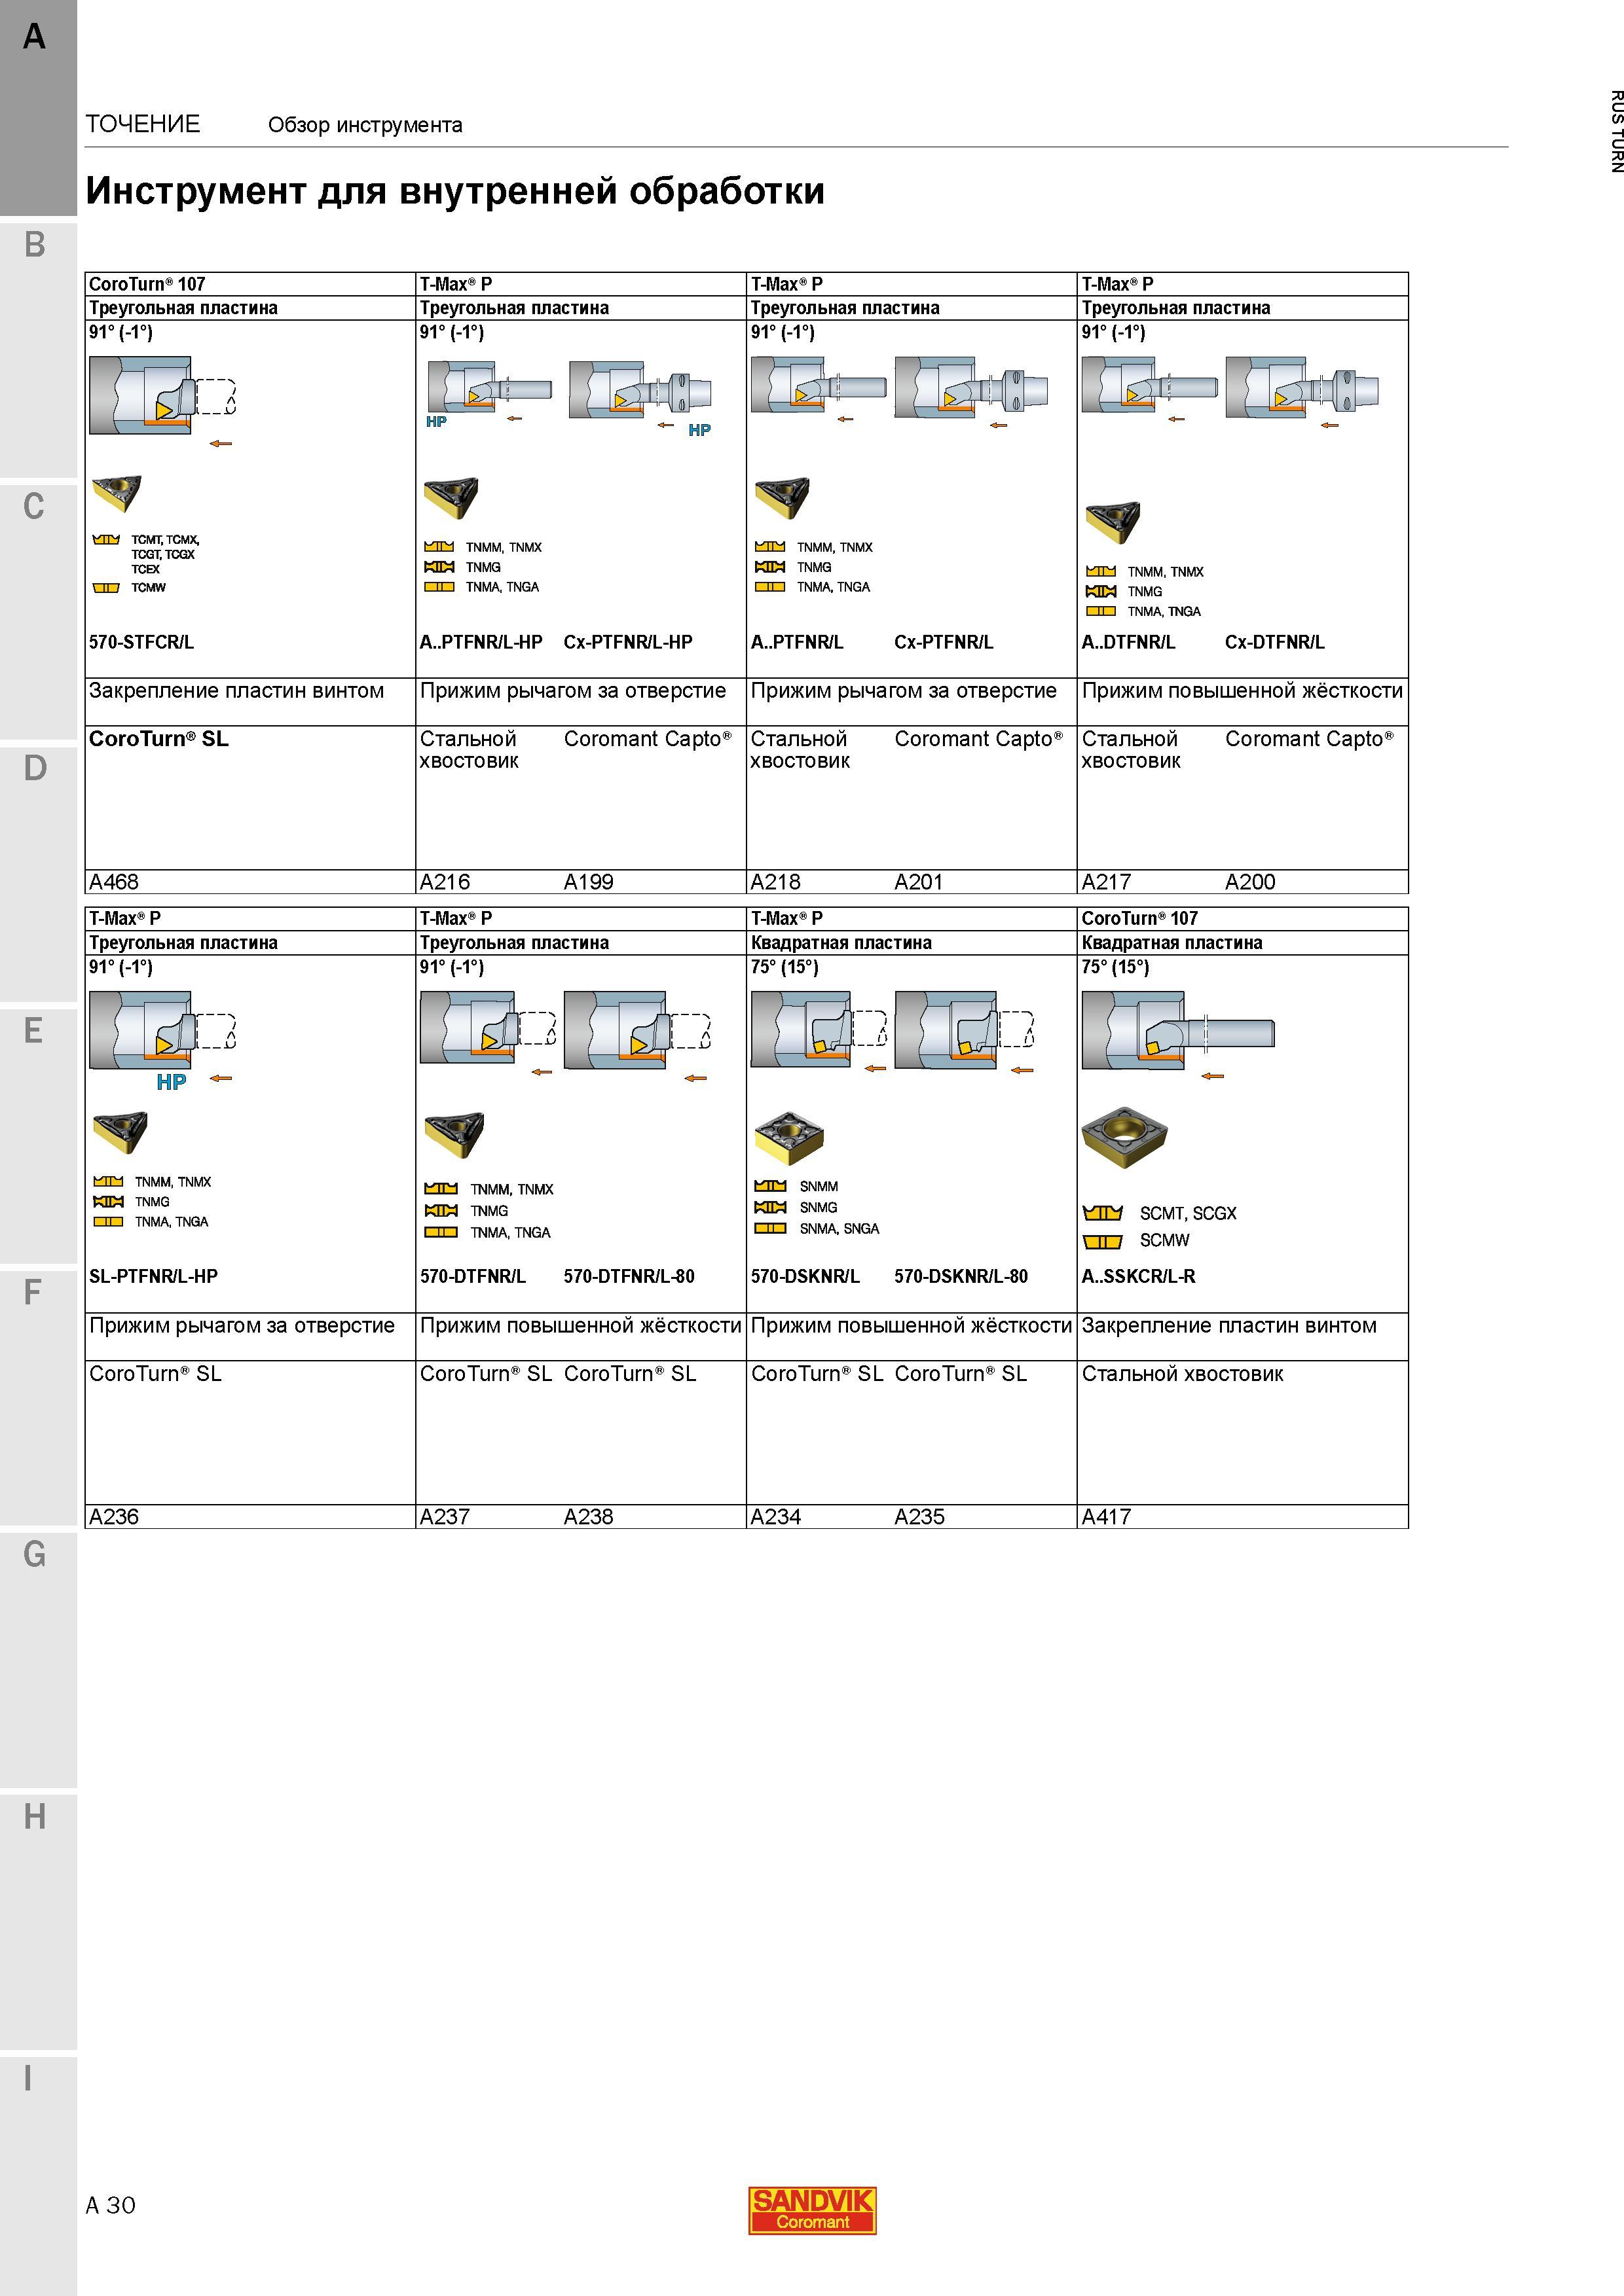The height and width of the screenshot is (2296, 1624).
Task: Click the triangular insert picture in the A..DTFNR/L cell
Action: [1113, 522]
